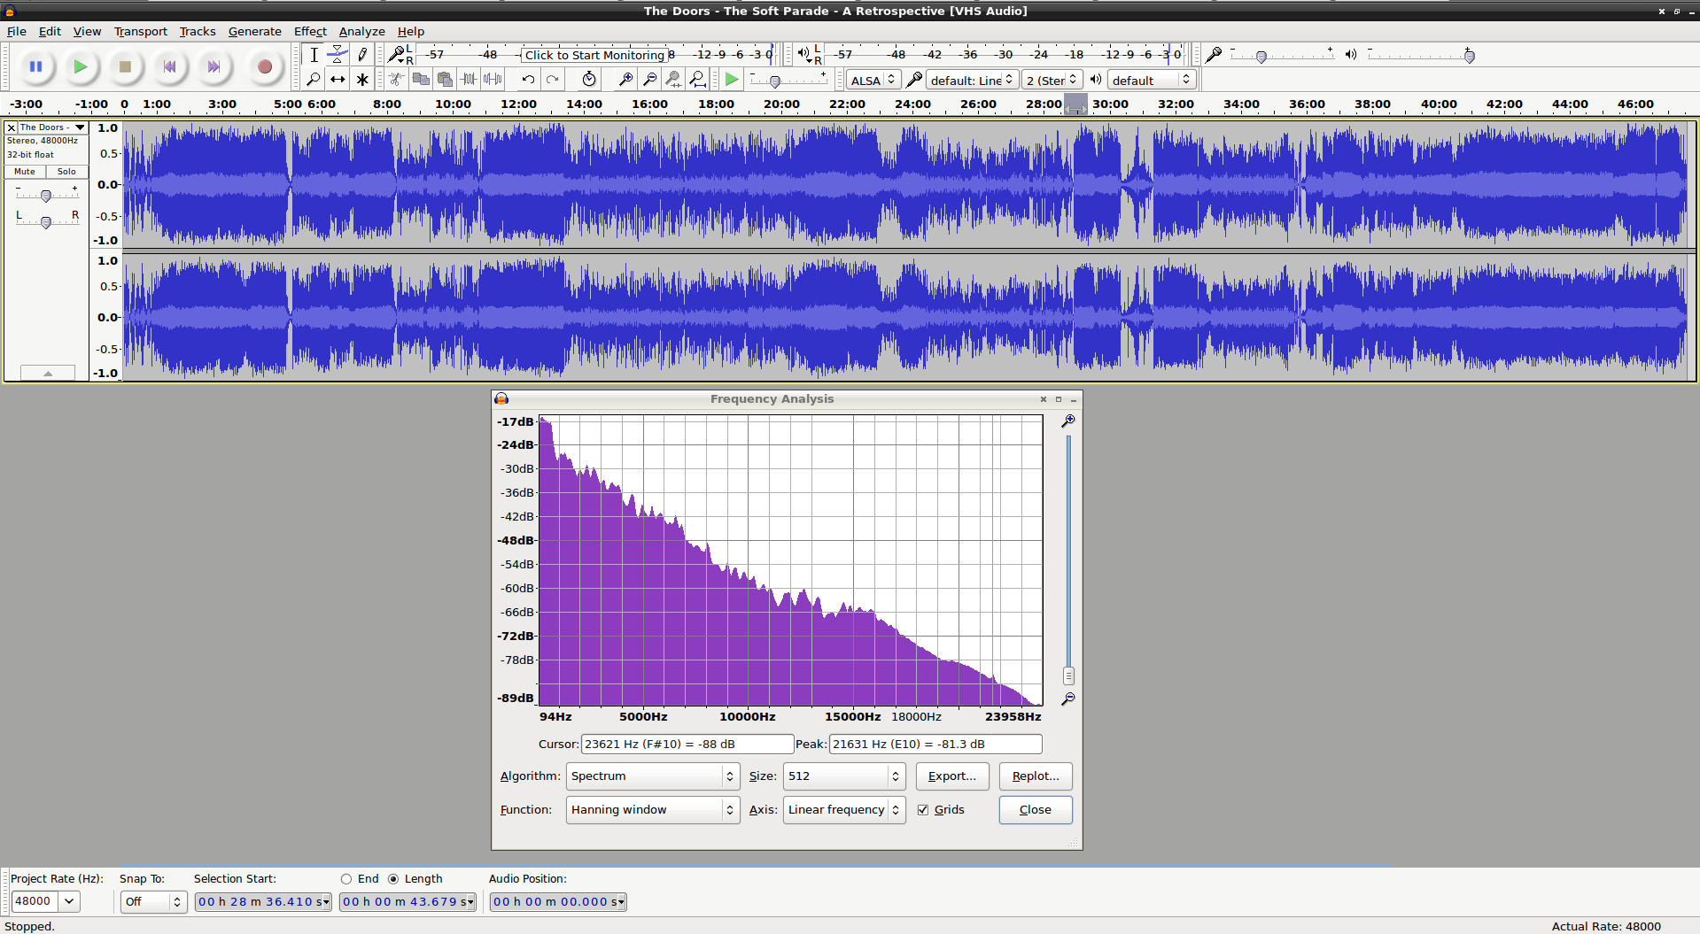
Task: Select the End radio button
Action: pyautogui.click(x=346, y=879)
